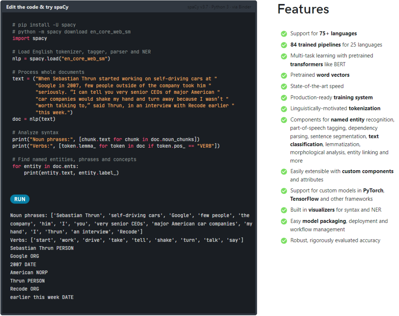Click the checkmark beside 'Production-ready training system'
The height and width of the screenshot is (316, 399).
tap(284, 97)
